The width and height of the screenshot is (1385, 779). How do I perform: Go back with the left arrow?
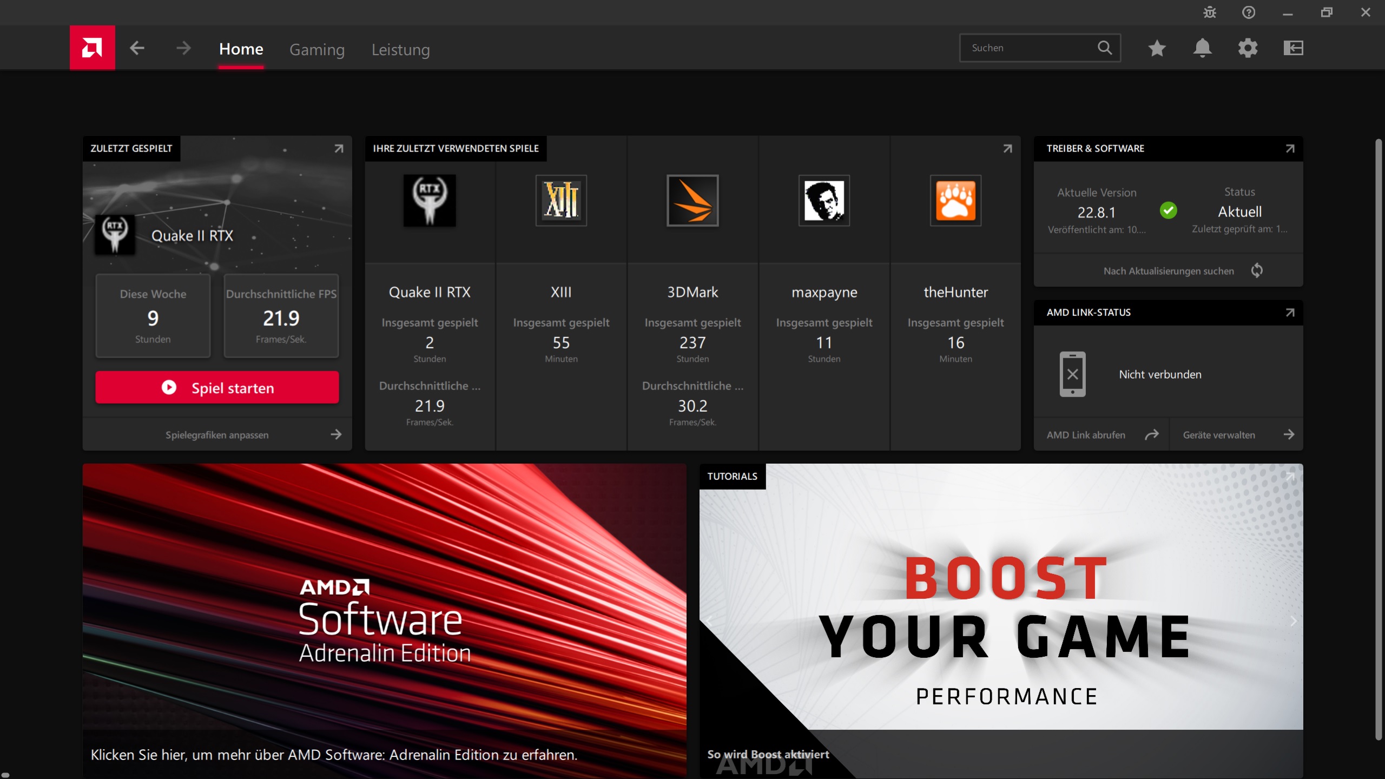[x=137, y=48]
